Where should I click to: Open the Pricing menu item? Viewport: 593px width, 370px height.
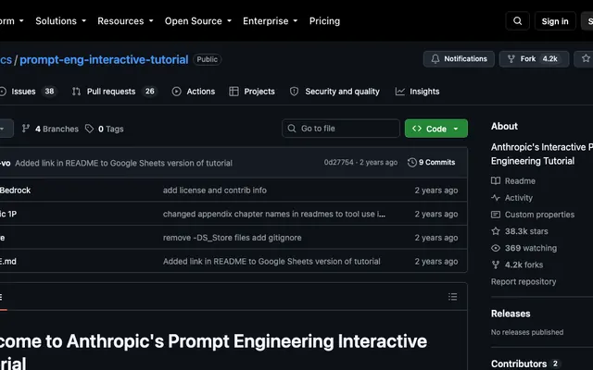pyautogui.click(x=324, y=21)
